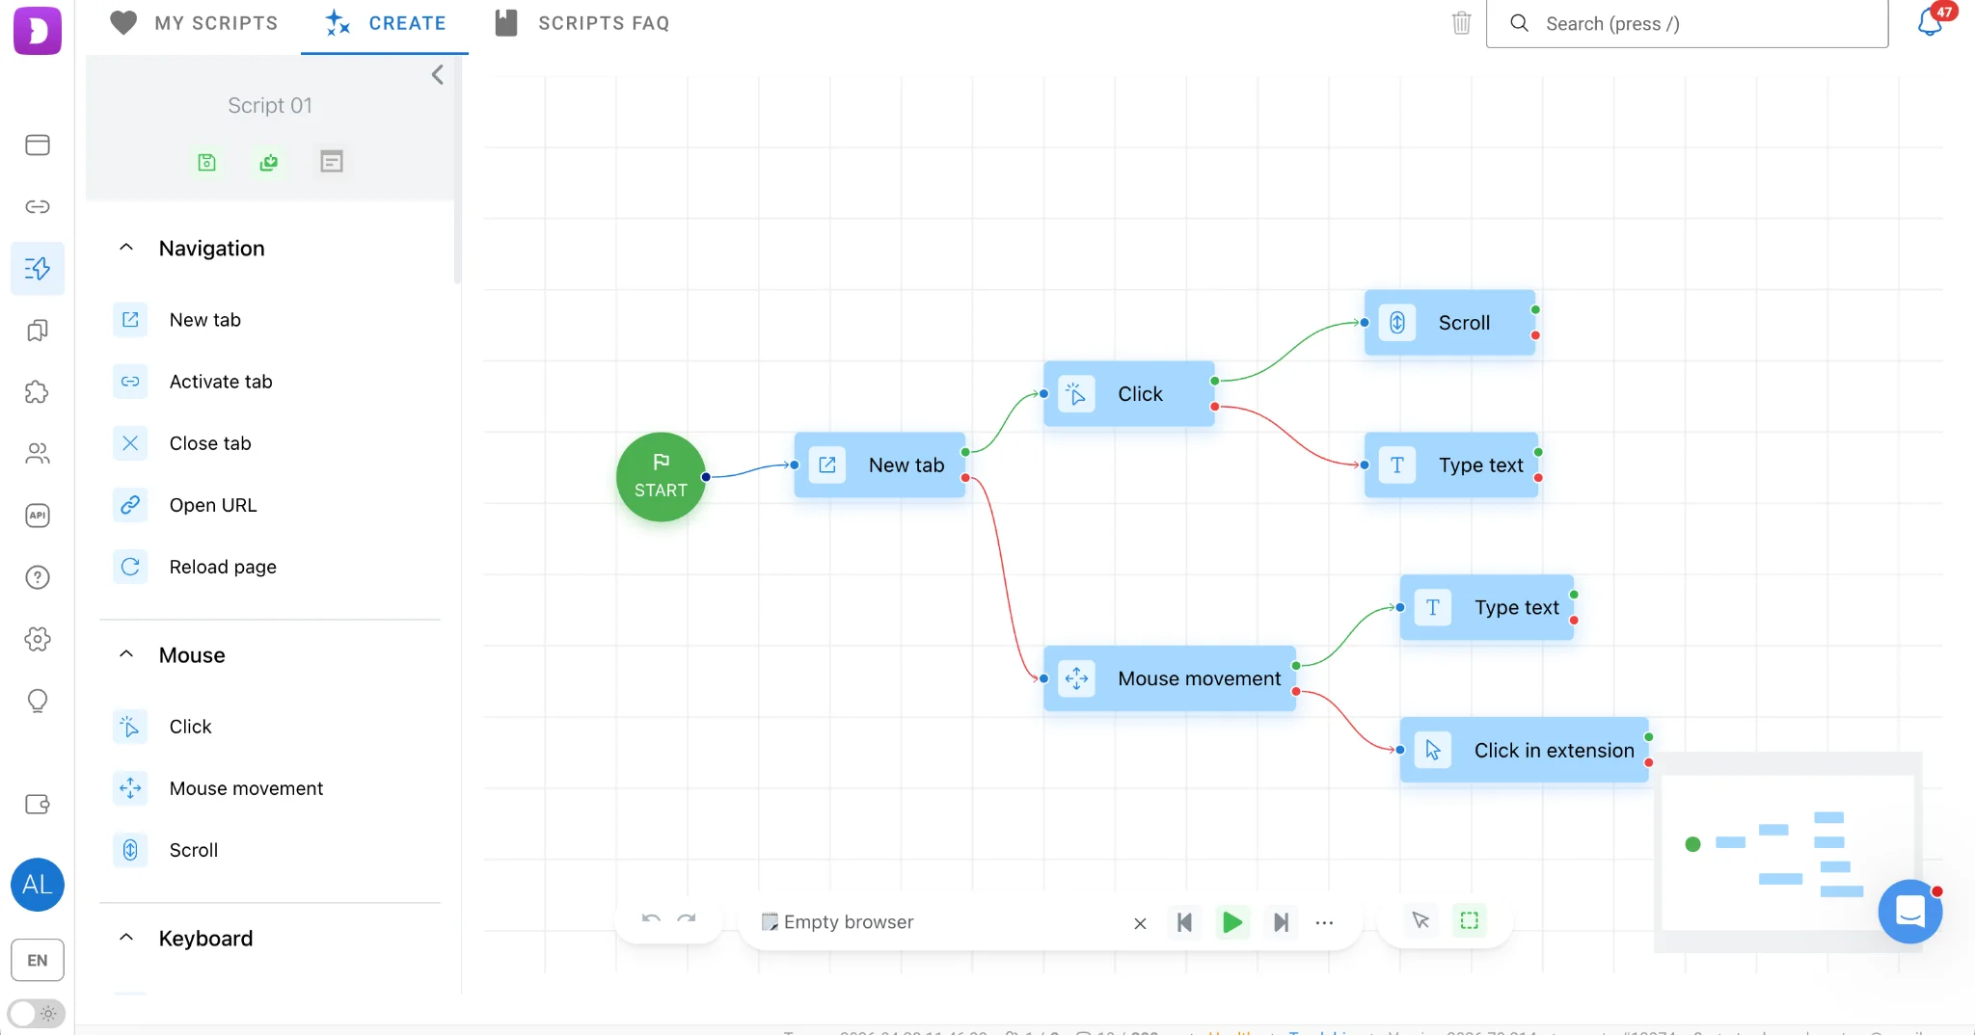1975x1035 pixels.
Task: Toggle the dark/light theme switch
Action: pyautogui.click(x=37, y=1013)
